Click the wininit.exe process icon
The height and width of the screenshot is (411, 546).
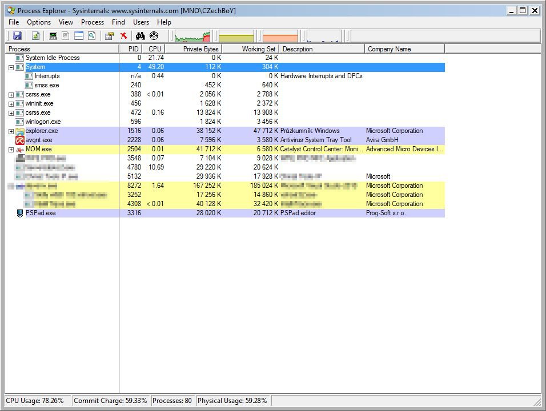pos(20,104)
